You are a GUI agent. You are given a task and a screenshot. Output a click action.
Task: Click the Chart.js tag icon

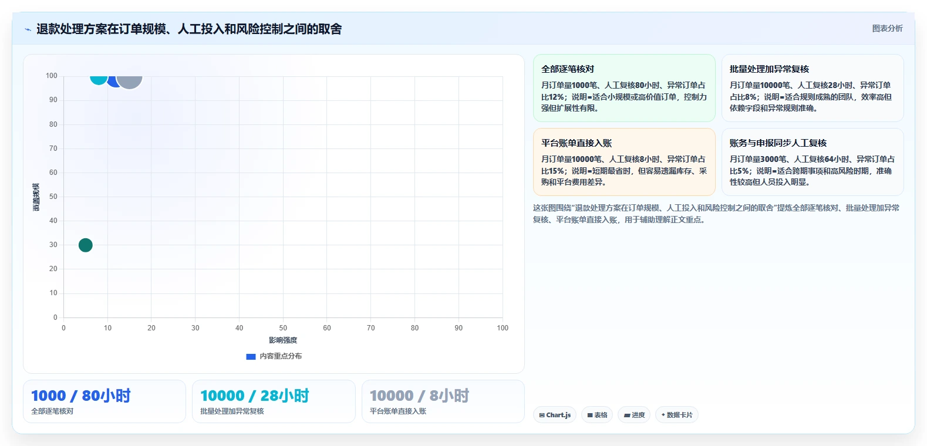[x=542, y=415]
